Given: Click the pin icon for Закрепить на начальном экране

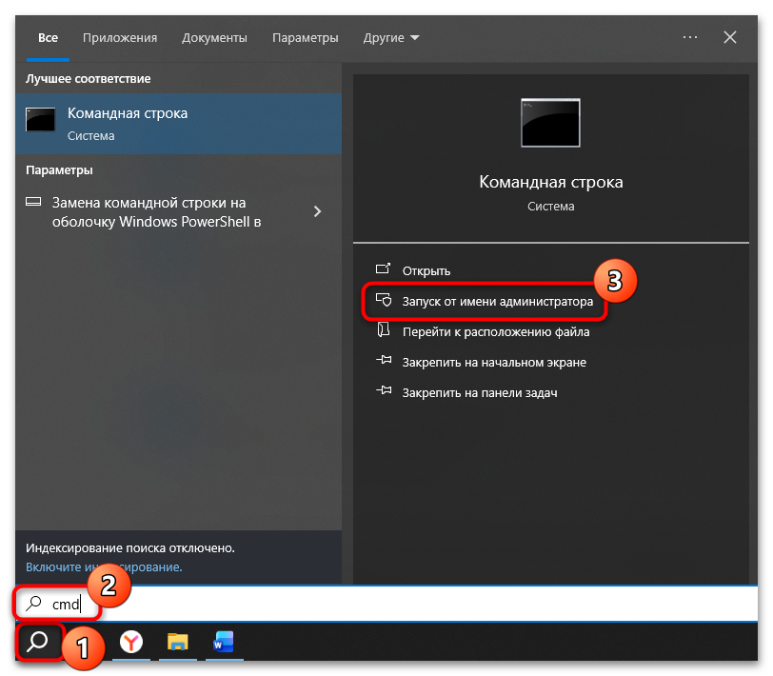Looking at the screenshot, I should pos(385,362).
